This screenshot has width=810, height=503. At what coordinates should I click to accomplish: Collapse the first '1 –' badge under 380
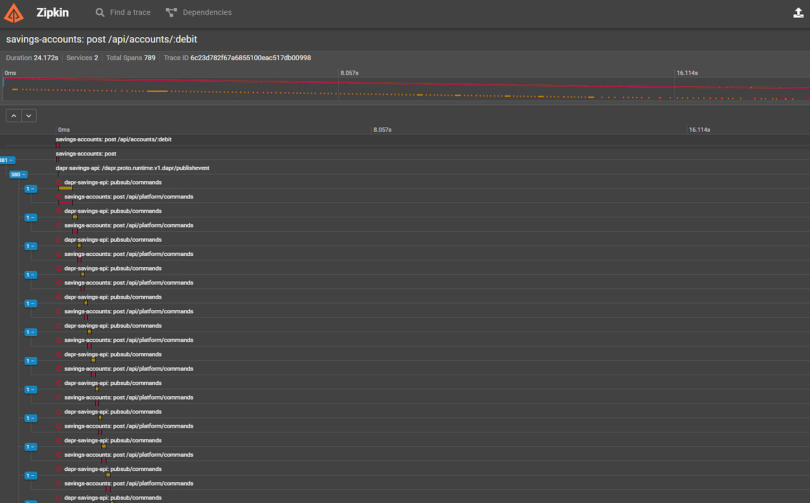point(31,189)
